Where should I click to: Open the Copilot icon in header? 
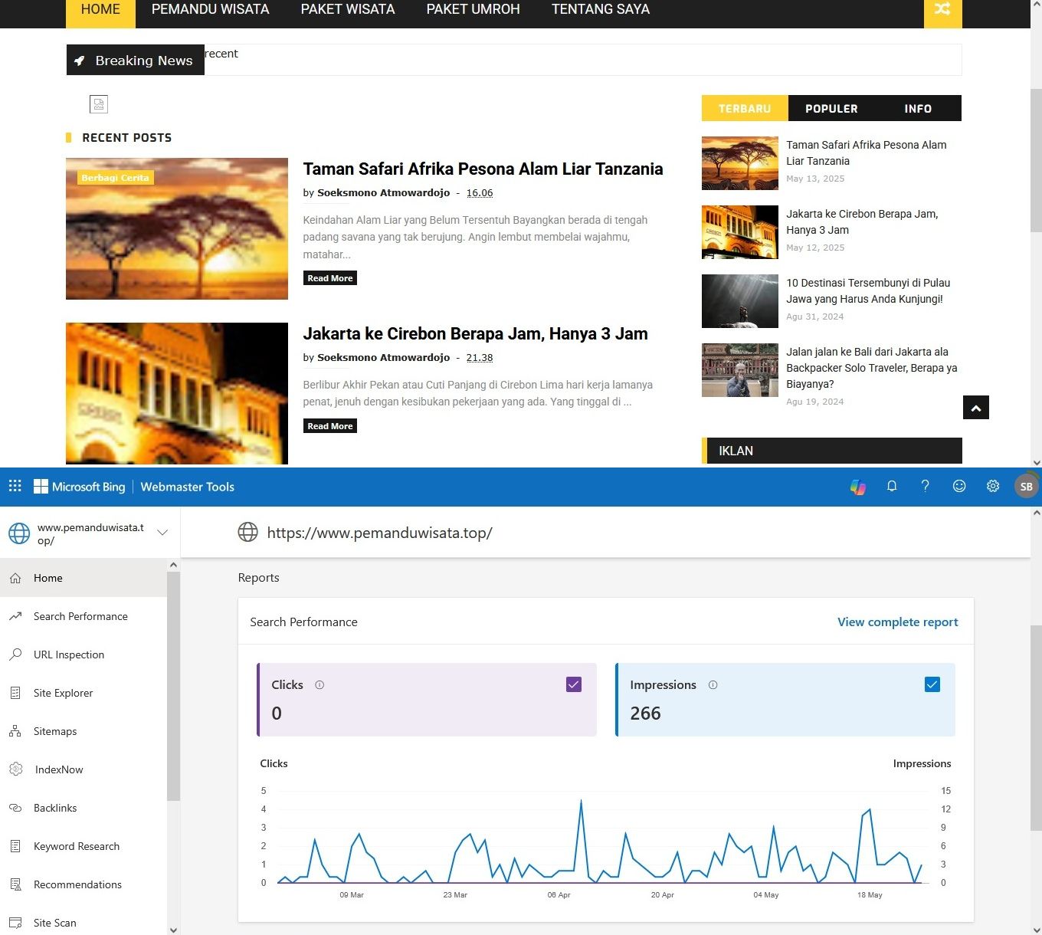858,487
